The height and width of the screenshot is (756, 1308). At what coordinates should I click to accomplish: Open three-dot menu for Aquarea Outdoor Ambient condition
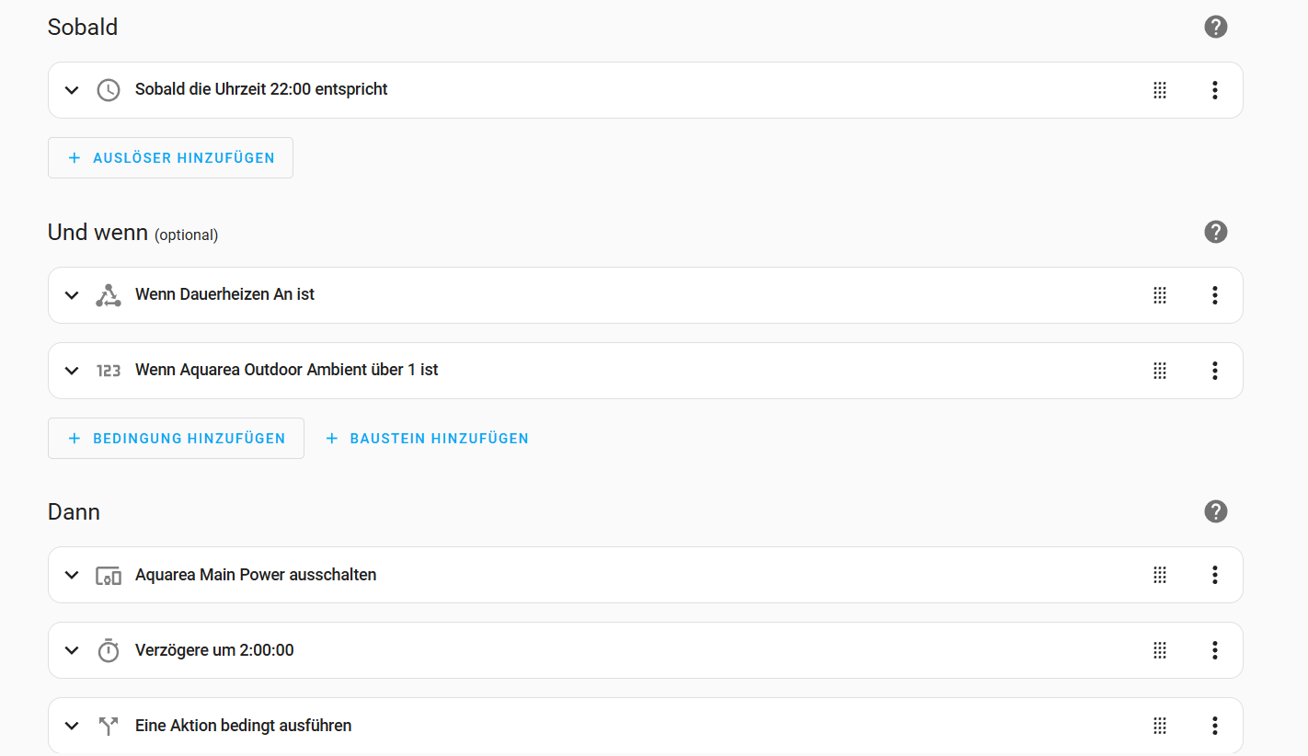(x=1214, y=371)
